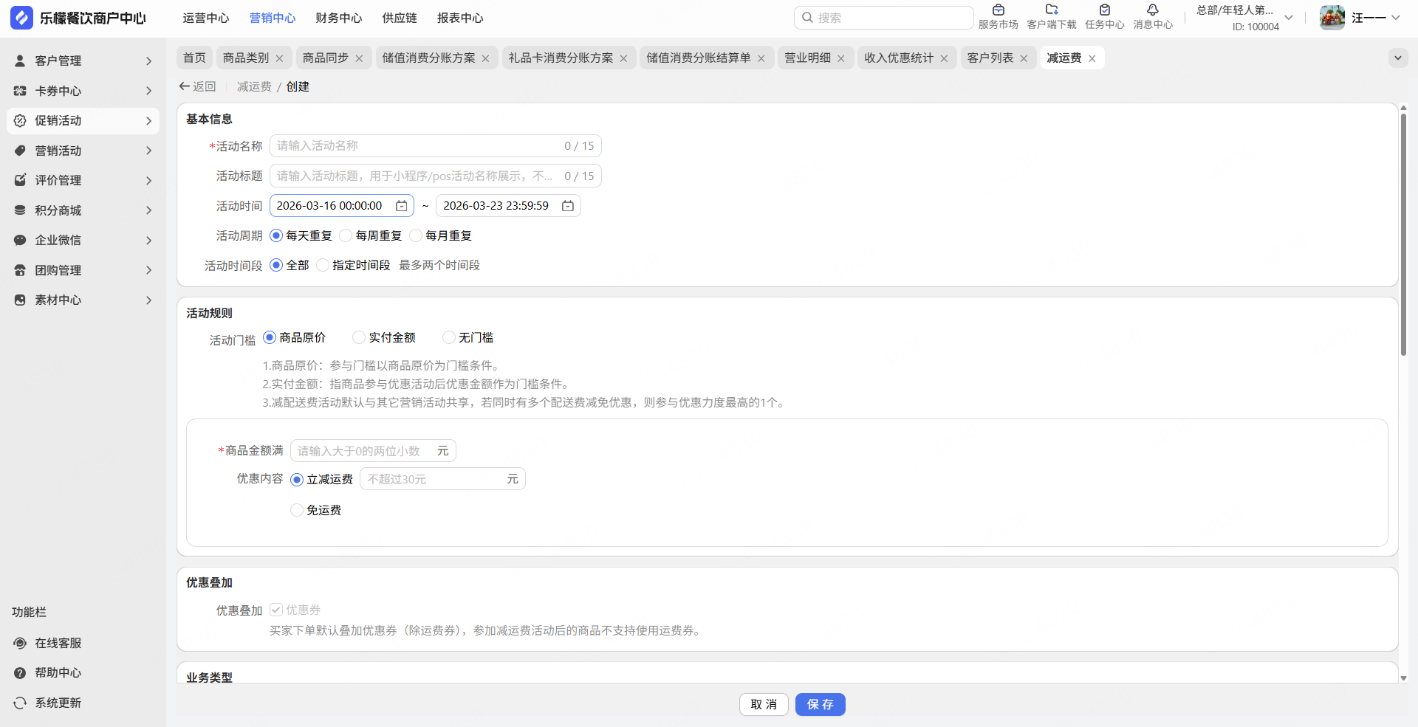Open the 首页 tab
The height and width of the screenshot is (727, 1418).
click(x=194, y=58)
